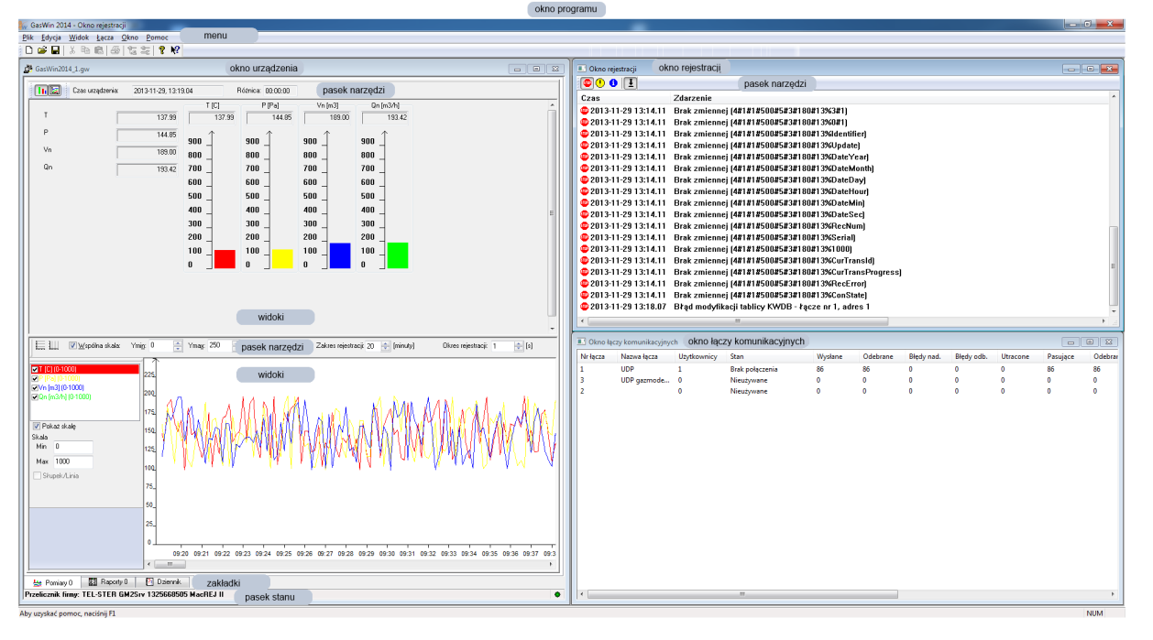Click the Print toolbar icon

coord(115,50)
